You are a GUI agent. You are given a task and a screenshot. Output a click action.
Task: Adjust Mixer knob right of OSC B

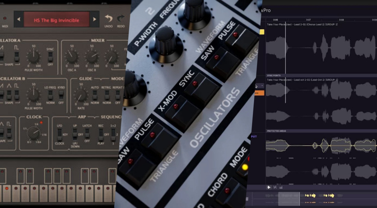click(x=111, y=57)
